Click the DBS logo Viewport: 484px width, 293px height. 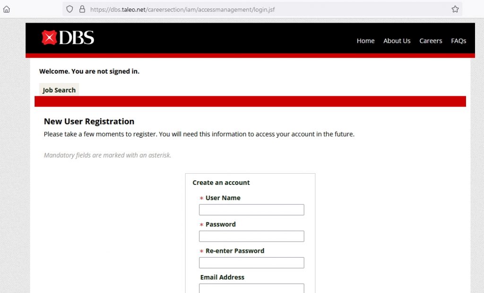click(x=68, y=38)
